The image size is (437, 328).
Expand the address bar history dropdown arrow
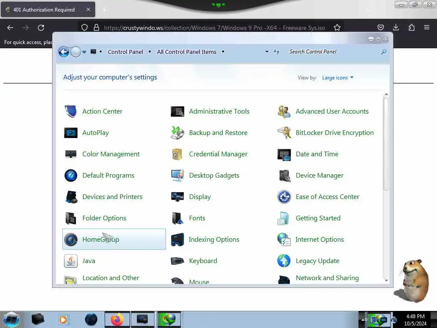pos(267,52)
